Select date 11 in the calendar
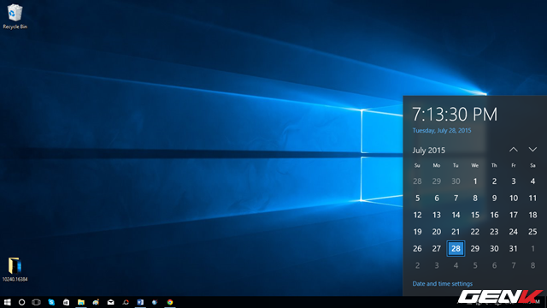The width and height of the screenshot is (547, 308). click(x=532, y=198)
